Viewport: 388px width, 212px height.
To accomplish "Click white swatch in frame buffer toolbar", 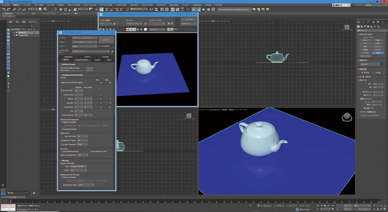I will click(x=145, y=29).
